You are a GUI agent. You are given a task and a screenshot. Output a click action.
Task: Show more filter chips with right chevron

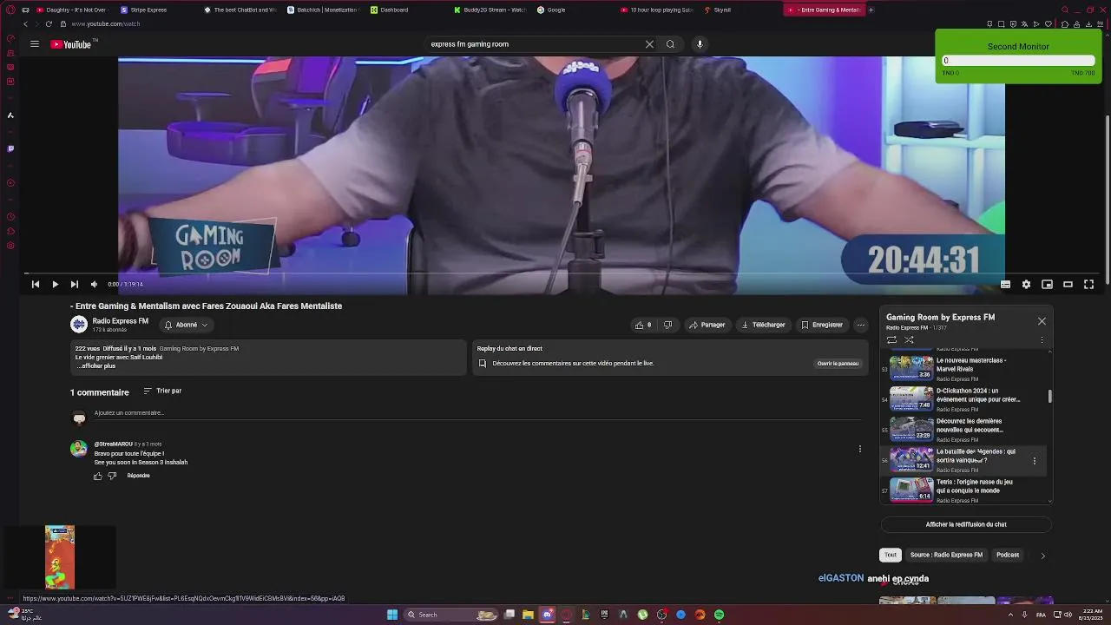coord(1042,556)
